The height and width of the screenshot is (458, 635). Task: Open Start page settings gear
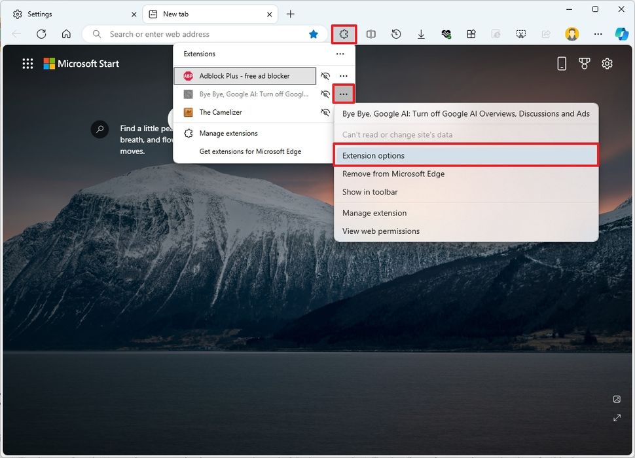tap(607, 64)
